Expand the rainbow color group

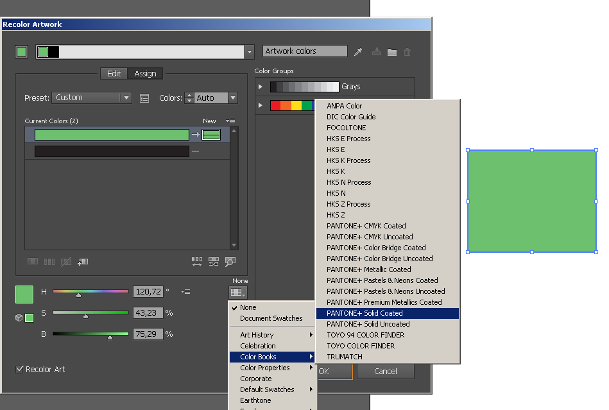click(261, 105)
